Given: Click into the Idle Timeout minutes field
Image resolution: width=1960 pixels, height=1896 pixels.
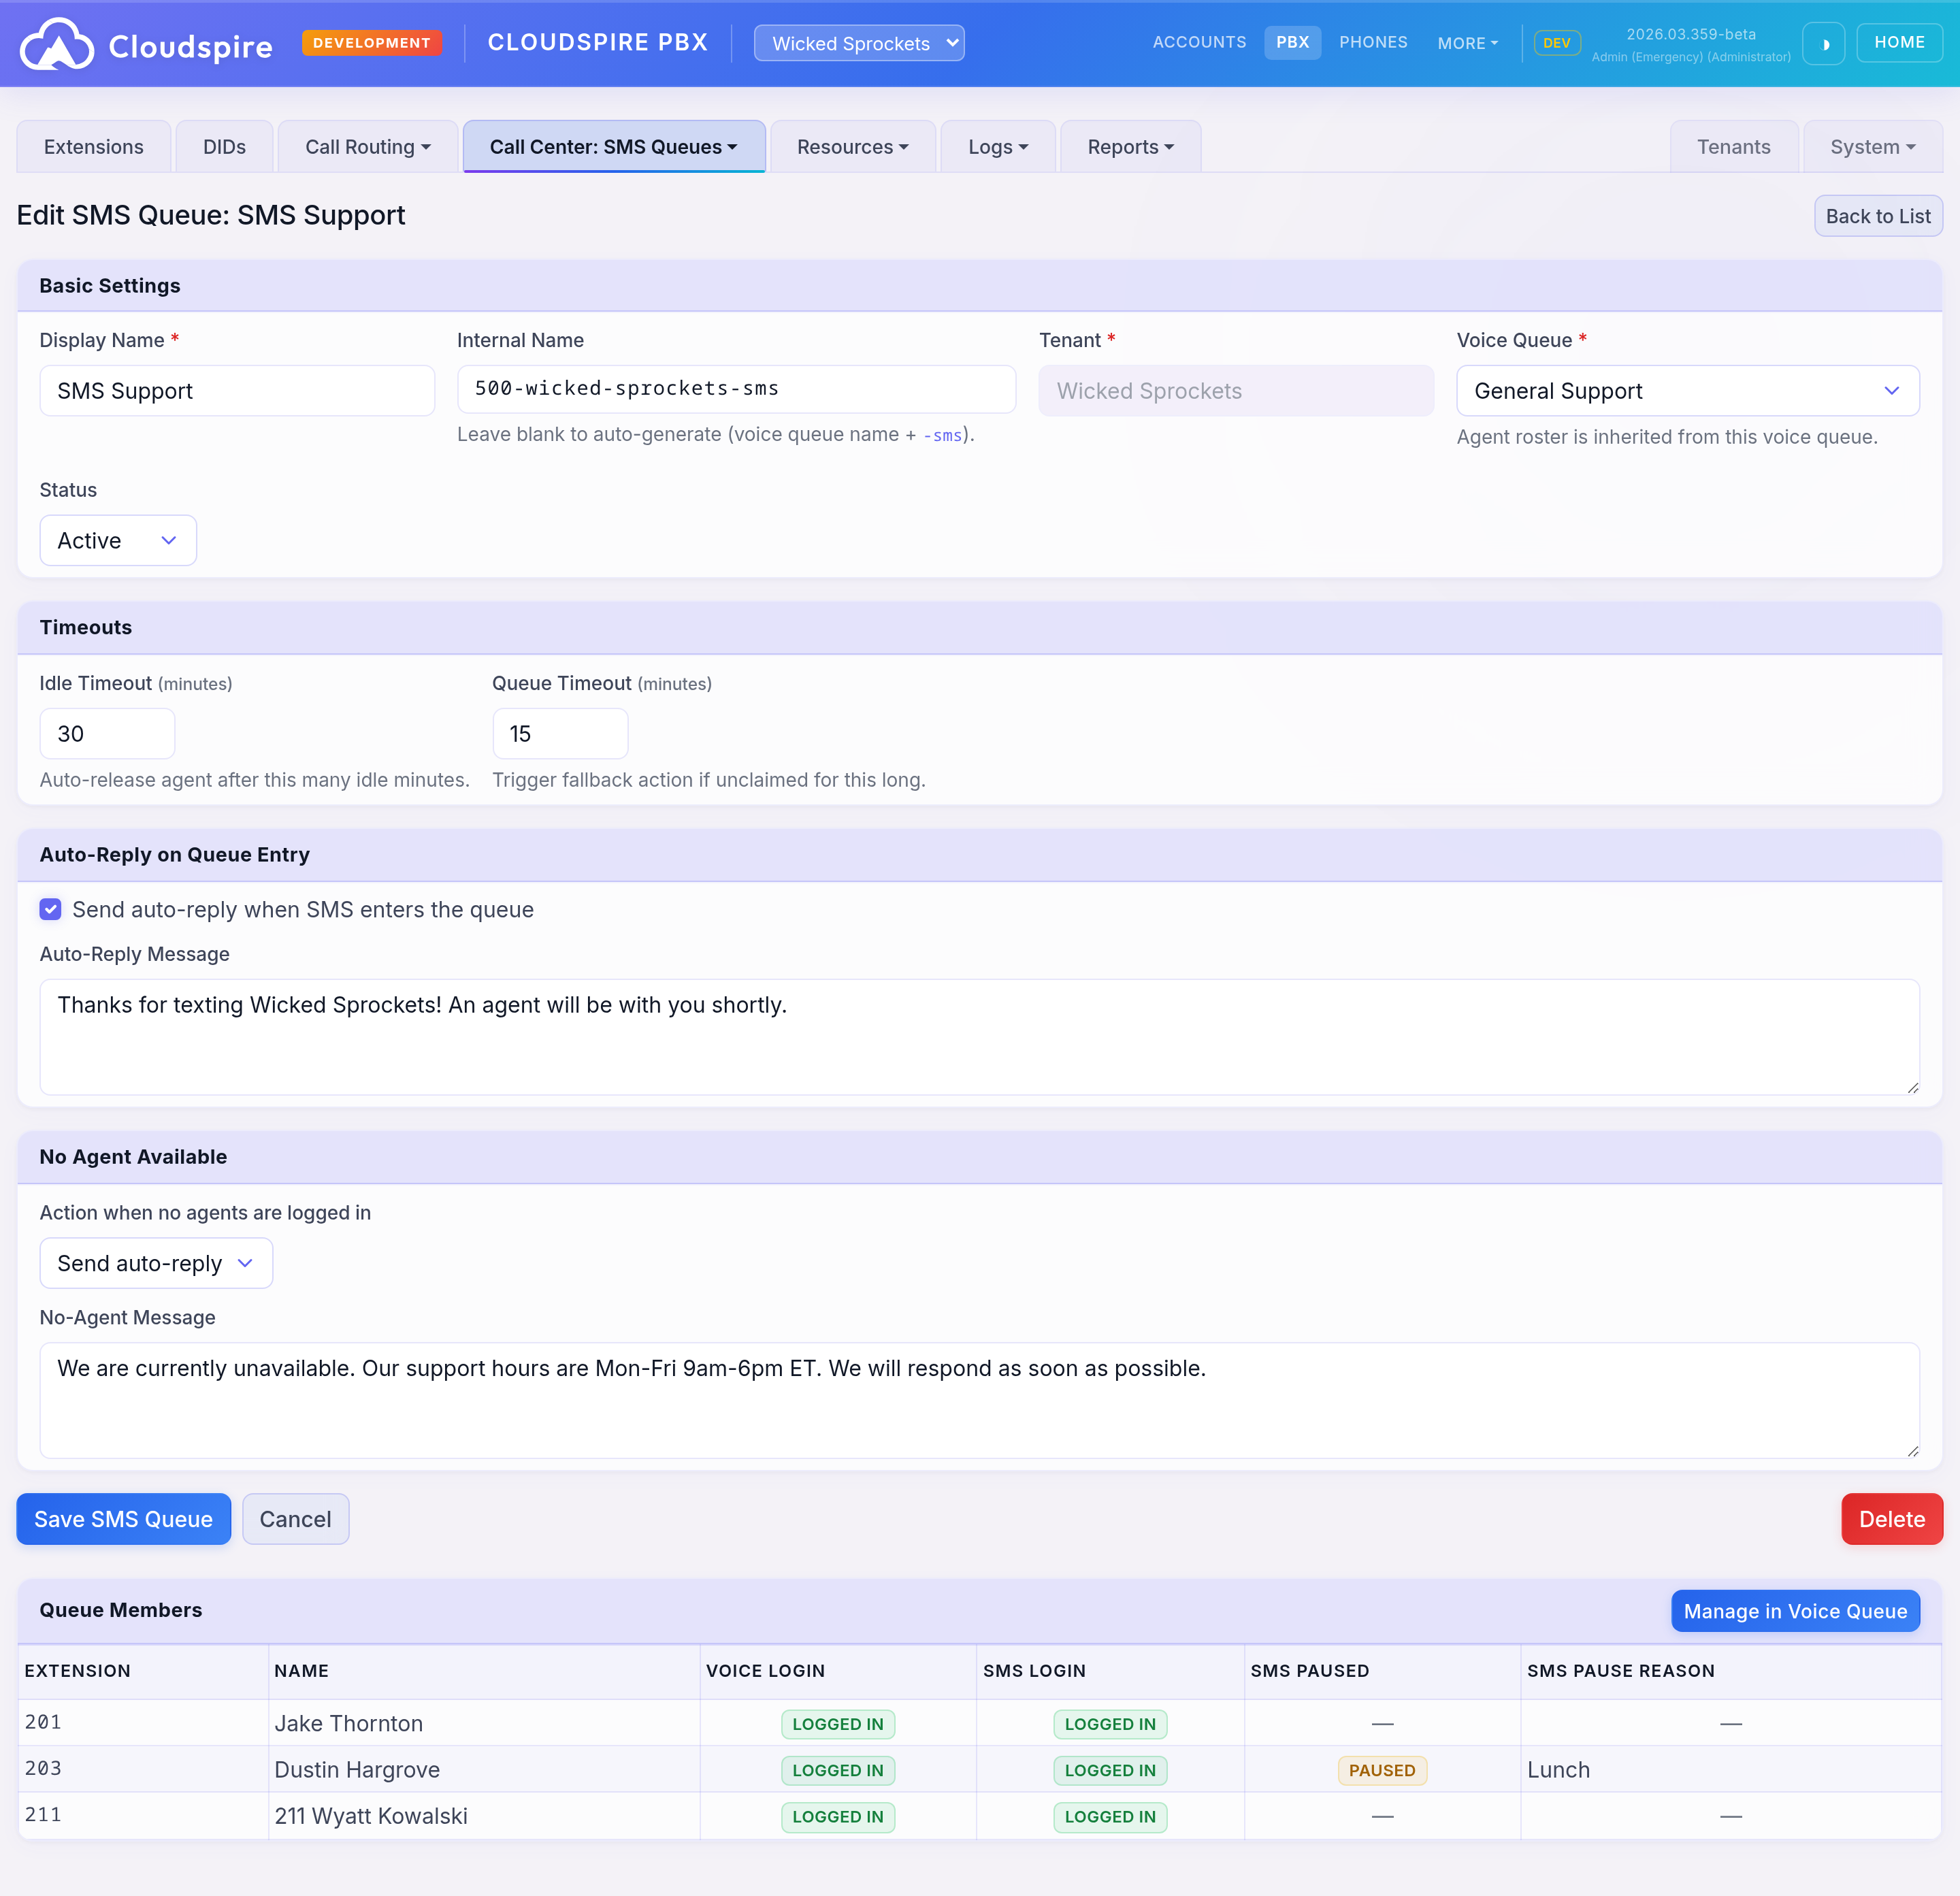Looking at the screenshot, I should click(107, 734).
